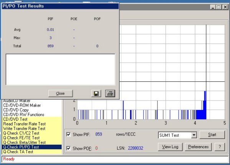230x165 pixels.
Task: Toggle the Show PIF checkbox
Action: (69, 134)
